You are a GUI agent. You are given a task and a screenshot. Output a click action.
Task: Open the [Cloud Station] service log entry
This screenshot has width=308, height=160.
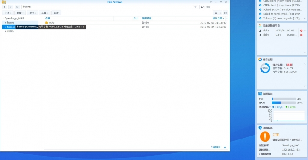pyautogui.click(x=282, y=9)
